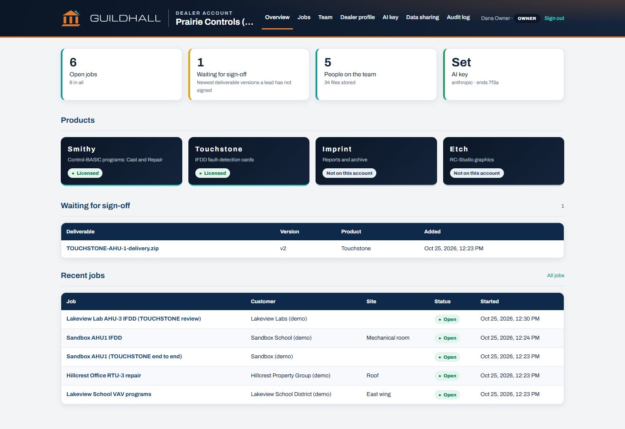
Task: Open the Touchstone product card
Action: tap(249, 161)
